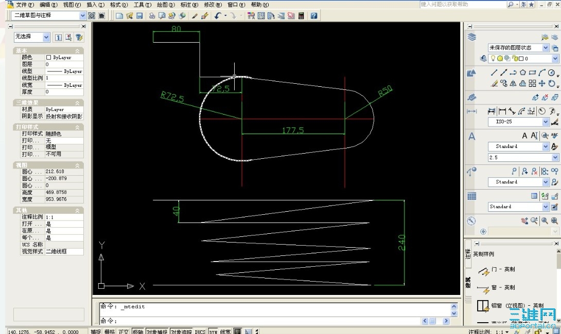Viewport: 561px width, 334px height.
Task: Open the 标注(N) menu
Action: (189, 5)
